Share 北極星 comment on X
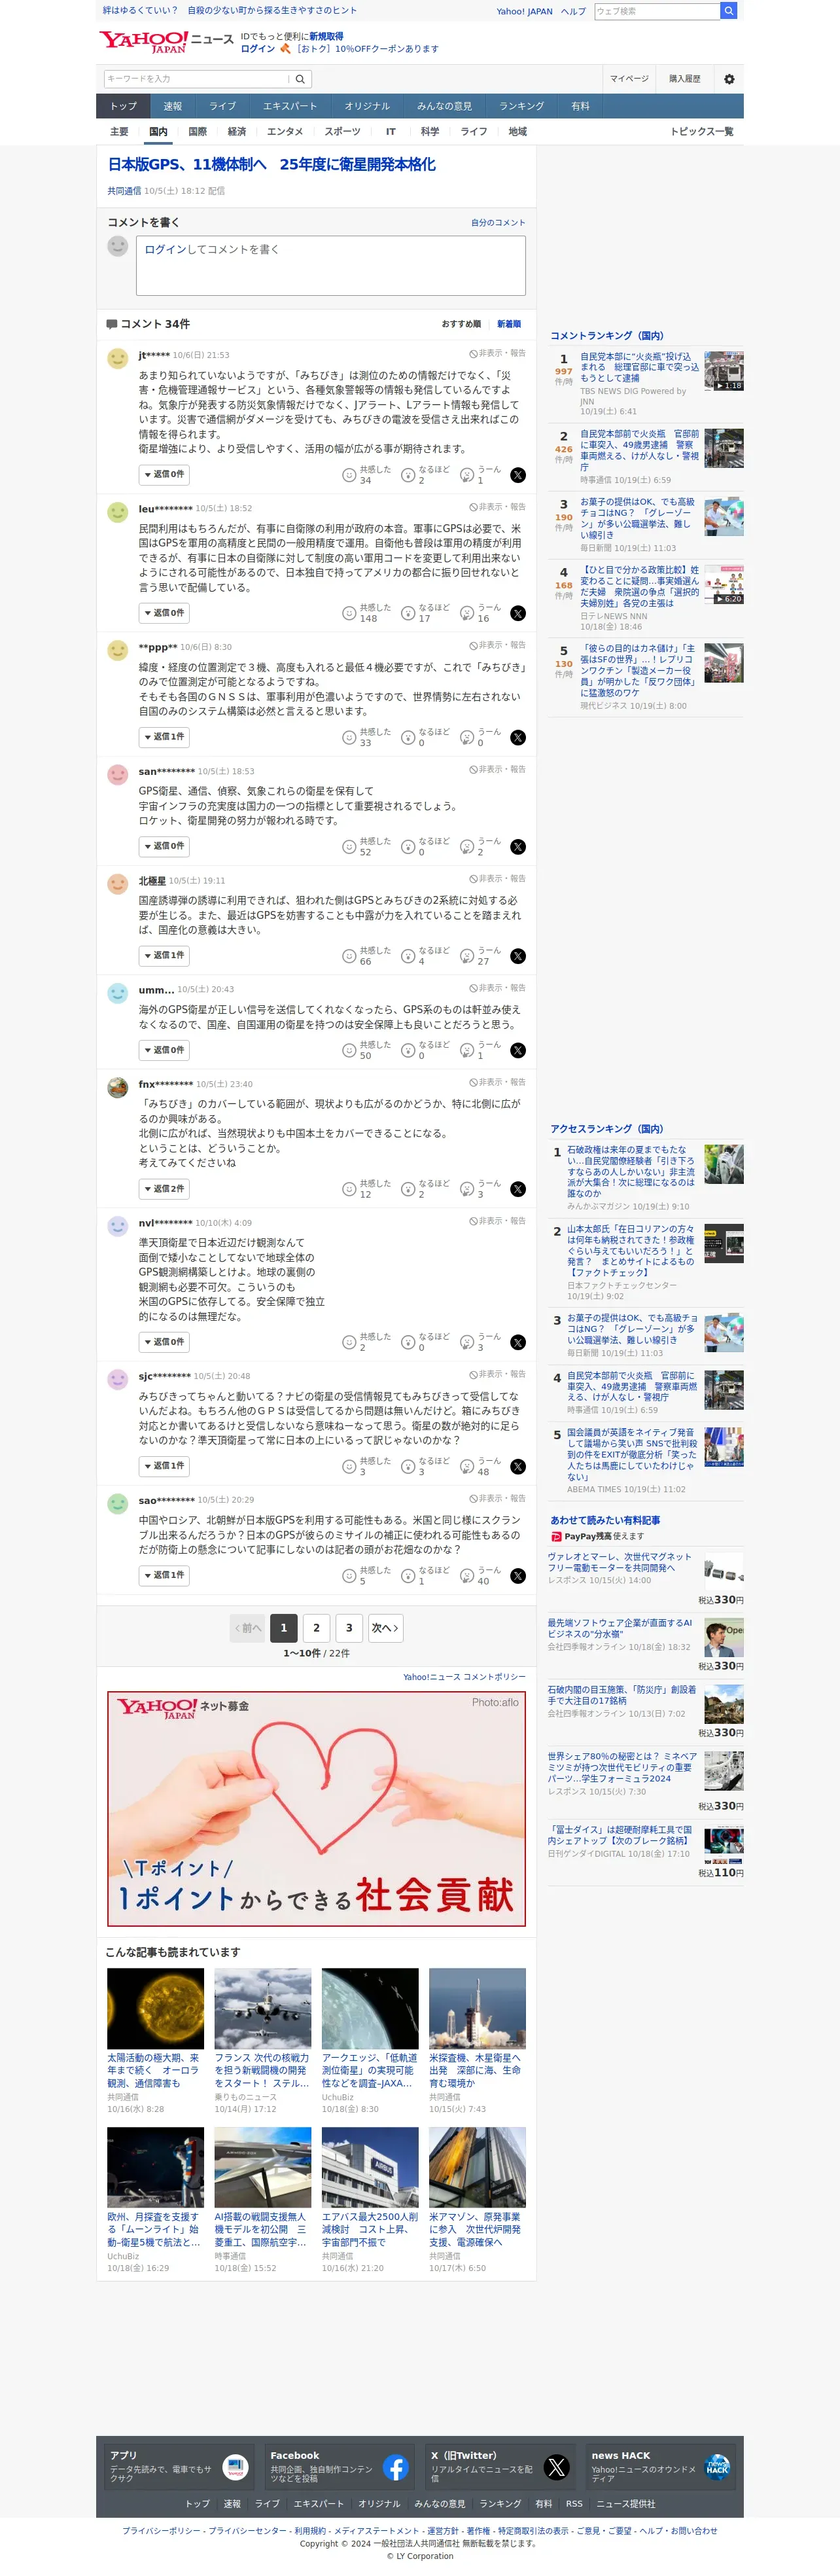The width and height of the screenshot is (840, 2576). (x=518, y=956)
